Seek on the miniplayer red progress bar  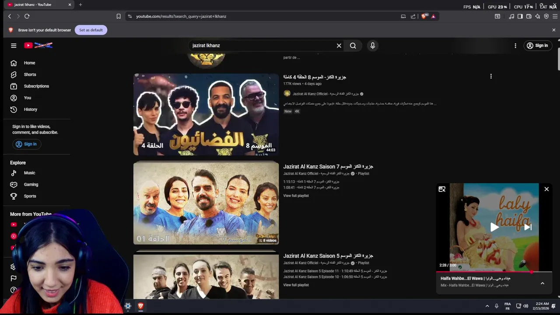(494, 272)
